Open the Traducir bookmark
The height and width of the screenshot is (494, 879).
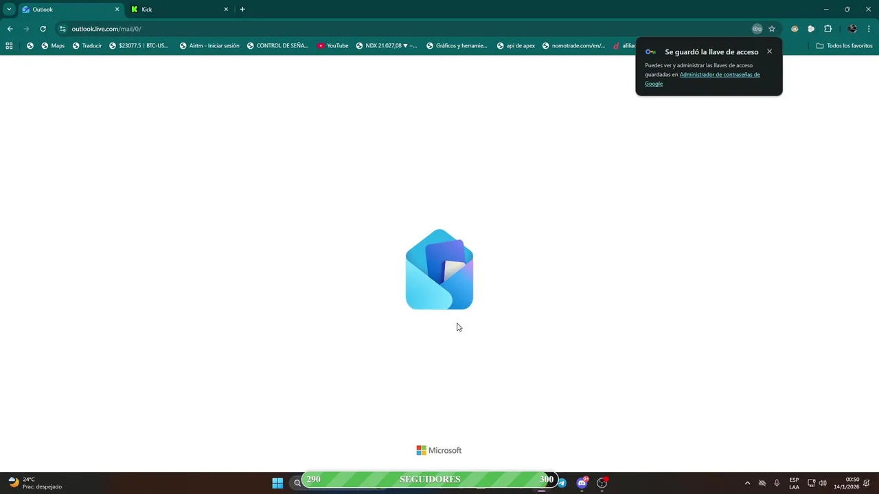click(x=87, y=46)
